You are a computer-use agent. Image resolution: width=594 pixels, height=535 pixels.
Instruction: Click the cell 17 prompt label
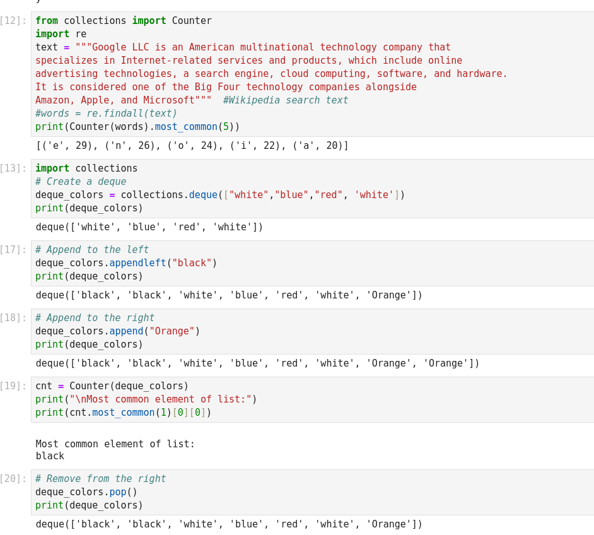coord(13,250)
